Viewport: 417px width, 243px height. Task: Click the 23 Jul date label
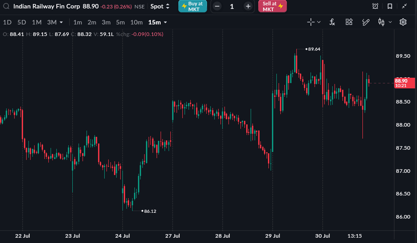point(73,236)
